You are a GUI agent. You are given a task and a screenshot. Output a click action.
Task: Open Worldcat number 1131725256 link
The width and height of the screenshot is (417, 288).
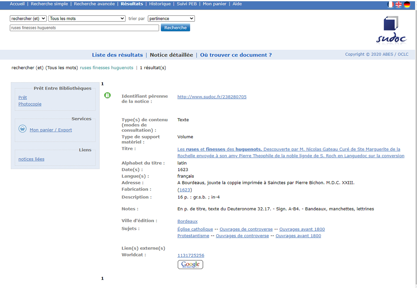(191, 255)
